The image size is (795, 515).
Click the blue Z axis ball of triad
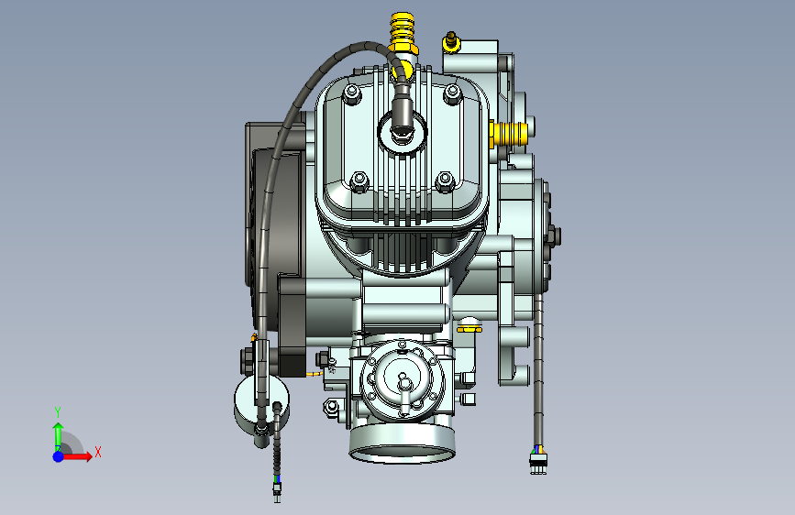(x=59, y=456)
